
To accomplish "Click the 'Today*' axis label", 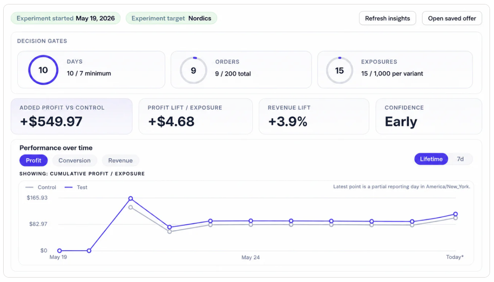I will tap(455, 257).
